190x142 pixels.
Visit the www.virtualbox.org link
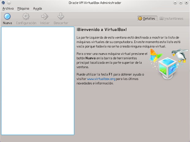click(x=101, y=79)
